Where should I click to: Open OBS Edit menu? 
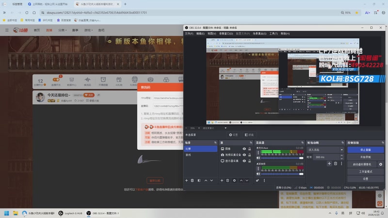pos(200,33)
